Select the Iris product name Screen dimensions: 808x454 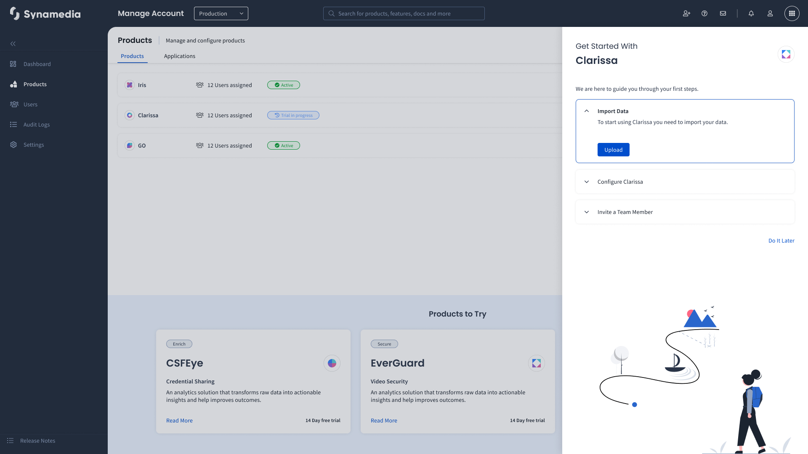click(x=142, y=85)
